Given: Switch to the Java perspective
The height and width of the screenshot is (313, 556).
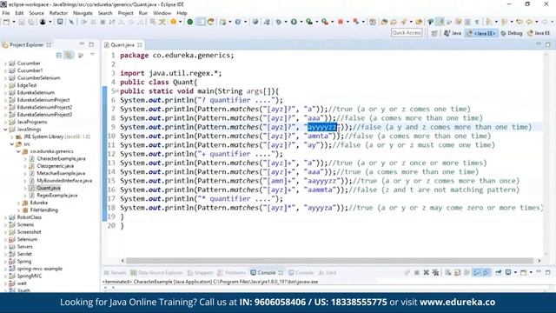Looking at the screenshot, I should [x=453, y=33].
